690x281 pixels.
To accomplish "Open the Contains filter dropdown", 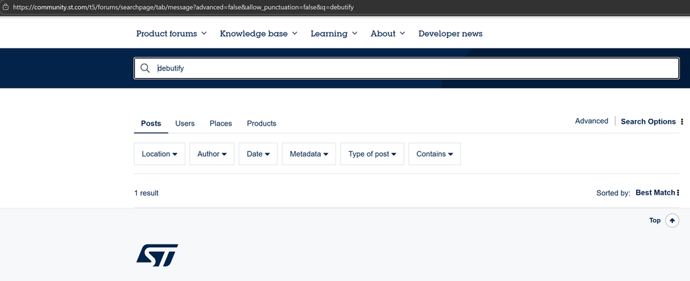I will click(x=435, y=154).
